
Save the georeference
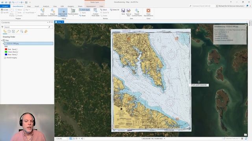coord(123,12)
